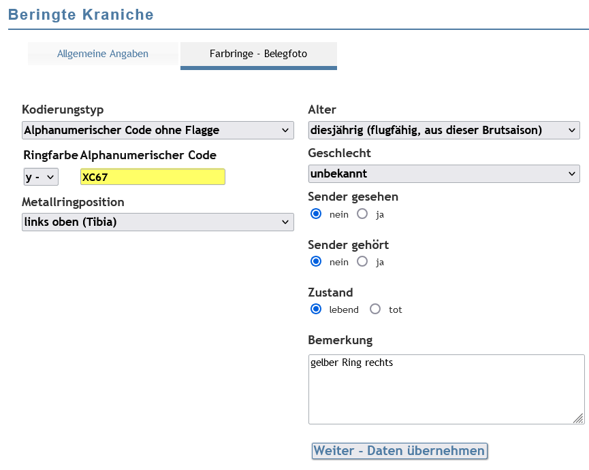Select ja for Sender gehört
589x470 pixels.
click(362, 261)
